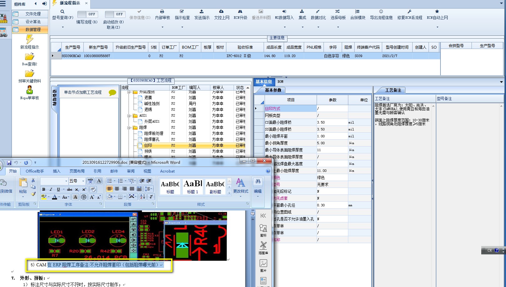Select the 丝印 process tree row

tap(191, 145)
